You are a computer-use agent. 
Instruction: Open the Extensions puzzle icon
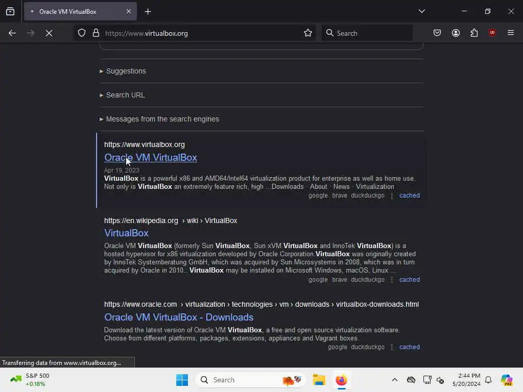(x=474, y=33)
